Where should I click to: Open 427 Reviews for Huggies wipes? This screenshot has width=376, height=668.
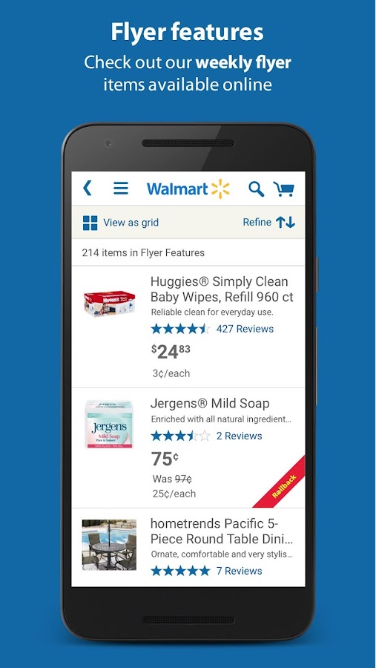pos(245,329)
